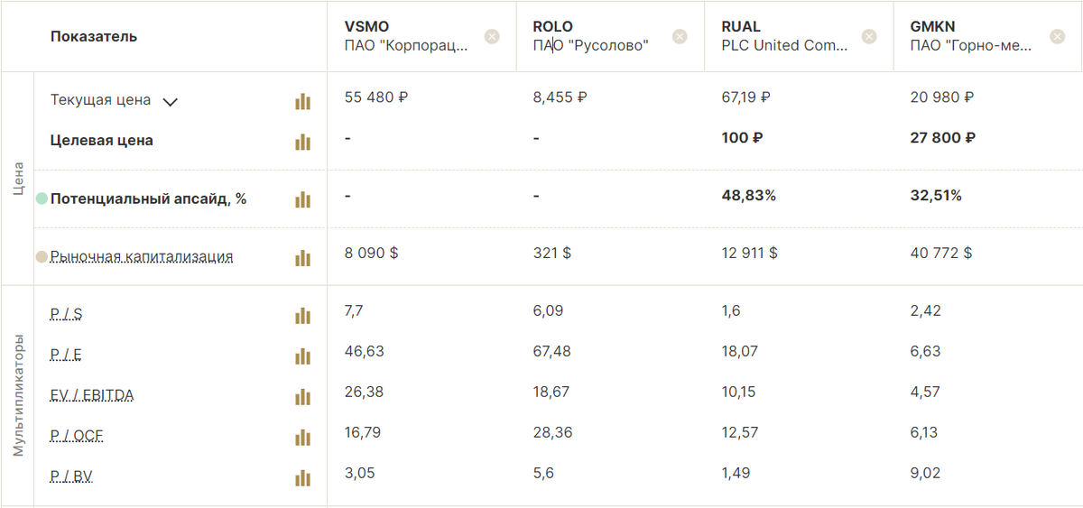Image resolution: width=1083 pixels, height=508 pixels.
Task: Remove ROLO column from comparison
Action: pos(680,36)
